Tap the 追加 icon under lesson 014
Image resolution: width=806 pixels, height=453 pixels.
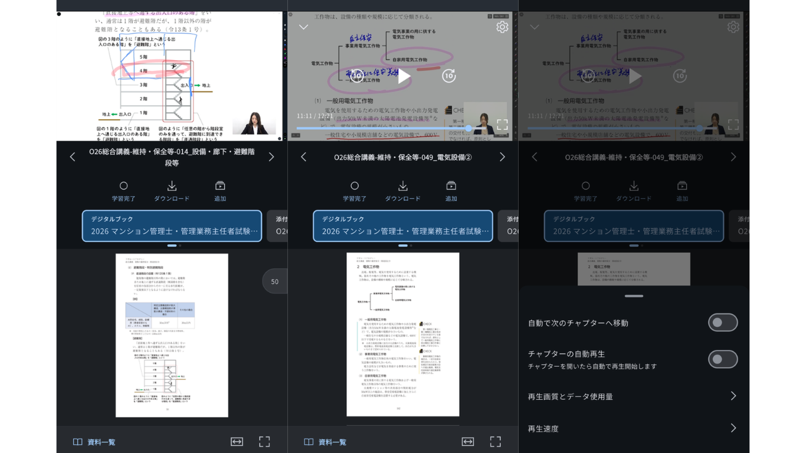220,191
